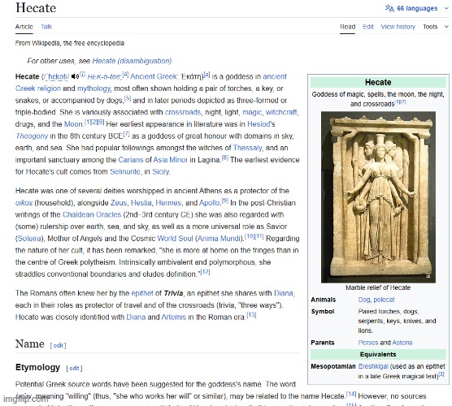Click the audio info superscript icon
Image resolution: width=452 pixels, height=406 pixels.
(82, 74)
